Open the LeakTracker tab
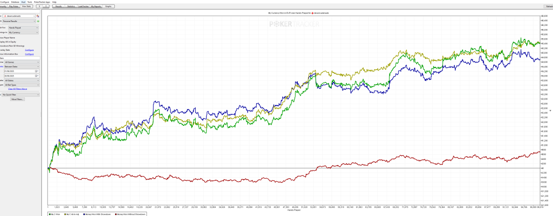 click(83, 6)
